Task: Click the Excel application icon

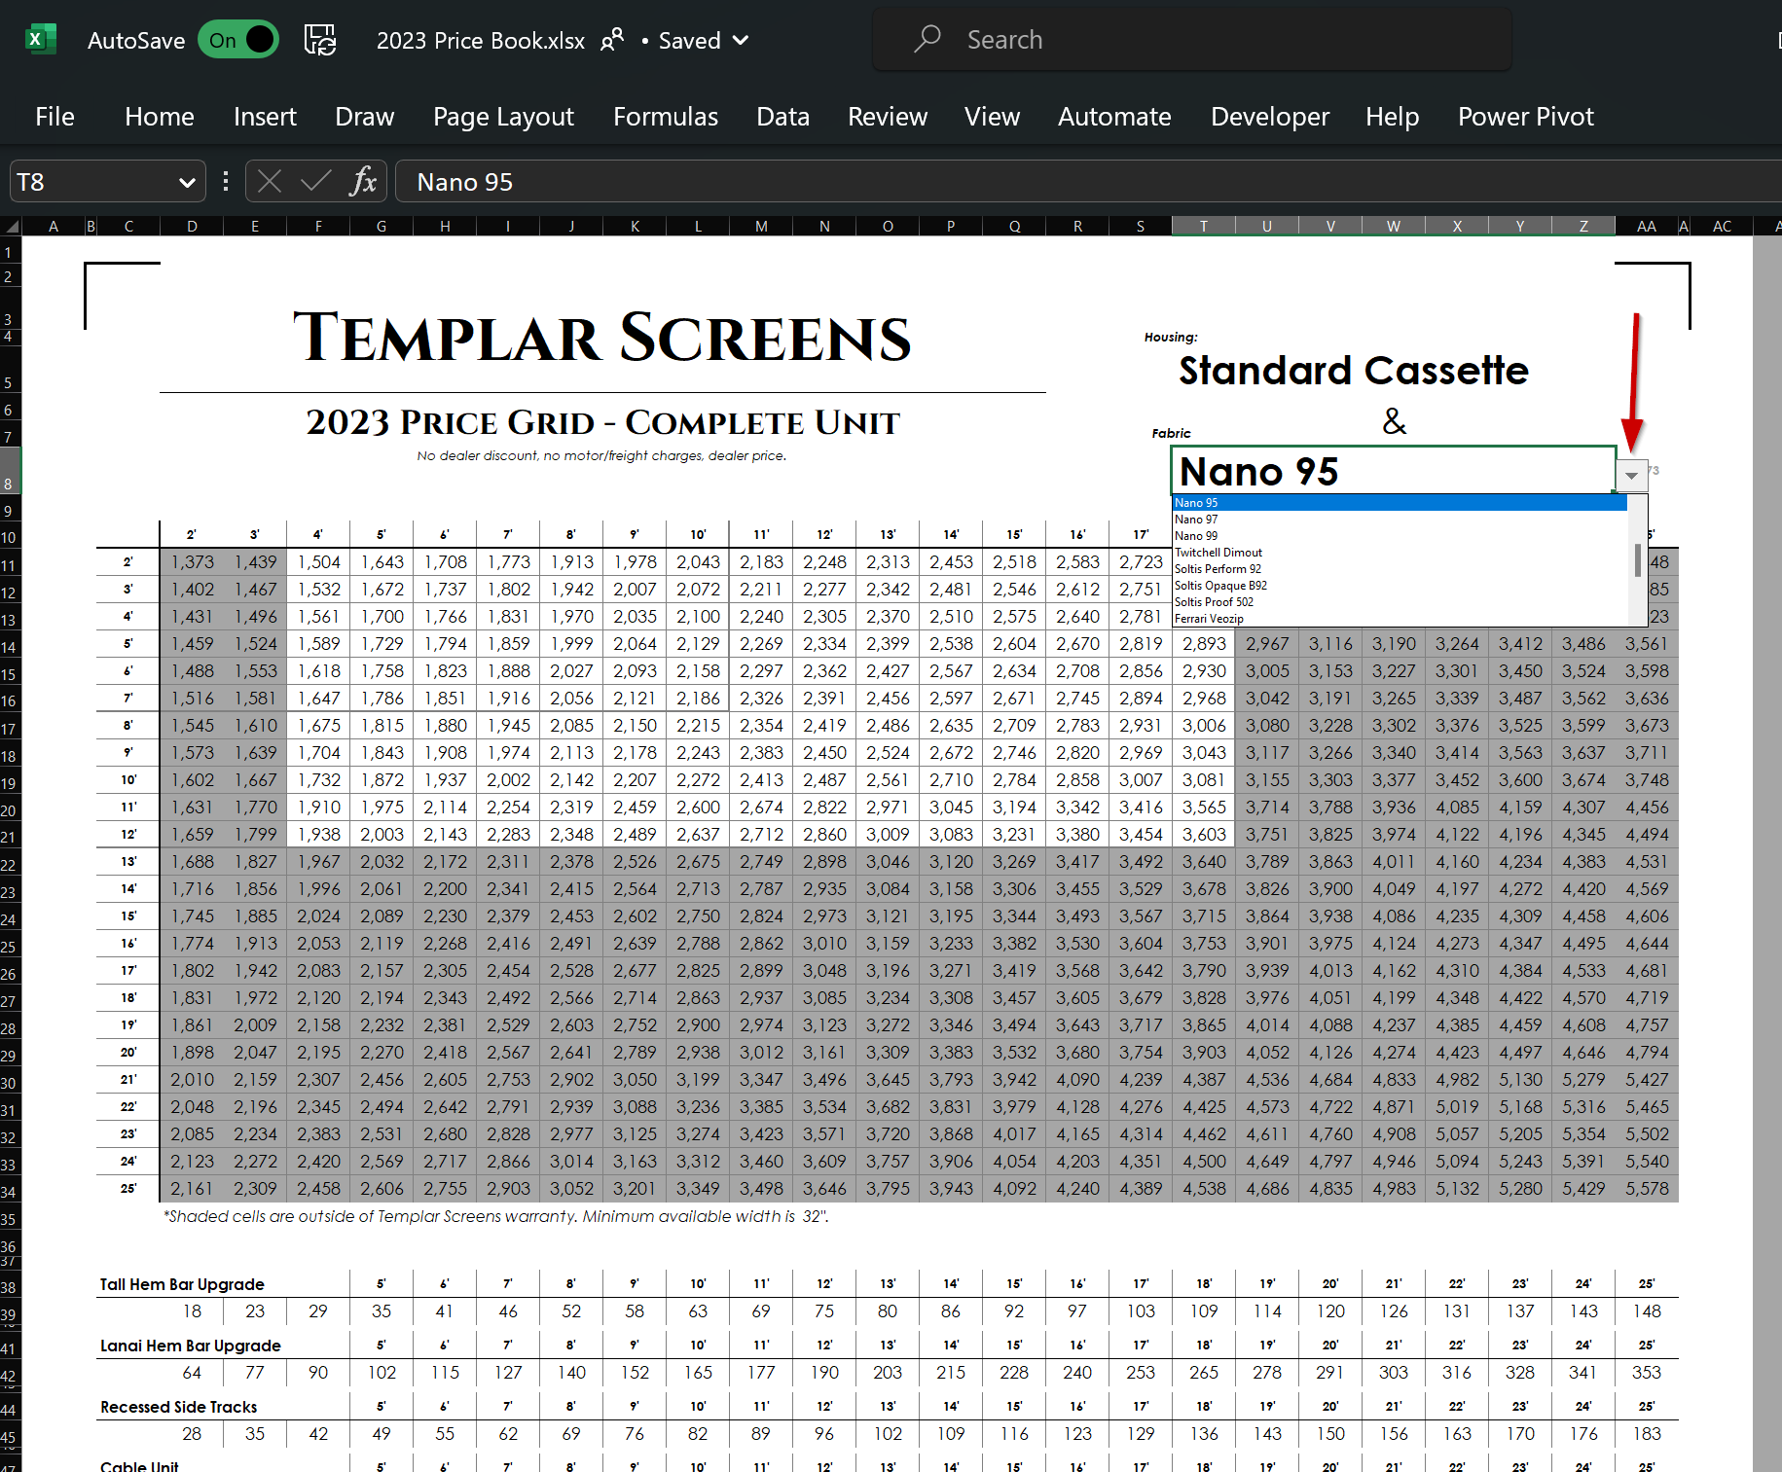Action: (x=39, y=39)
